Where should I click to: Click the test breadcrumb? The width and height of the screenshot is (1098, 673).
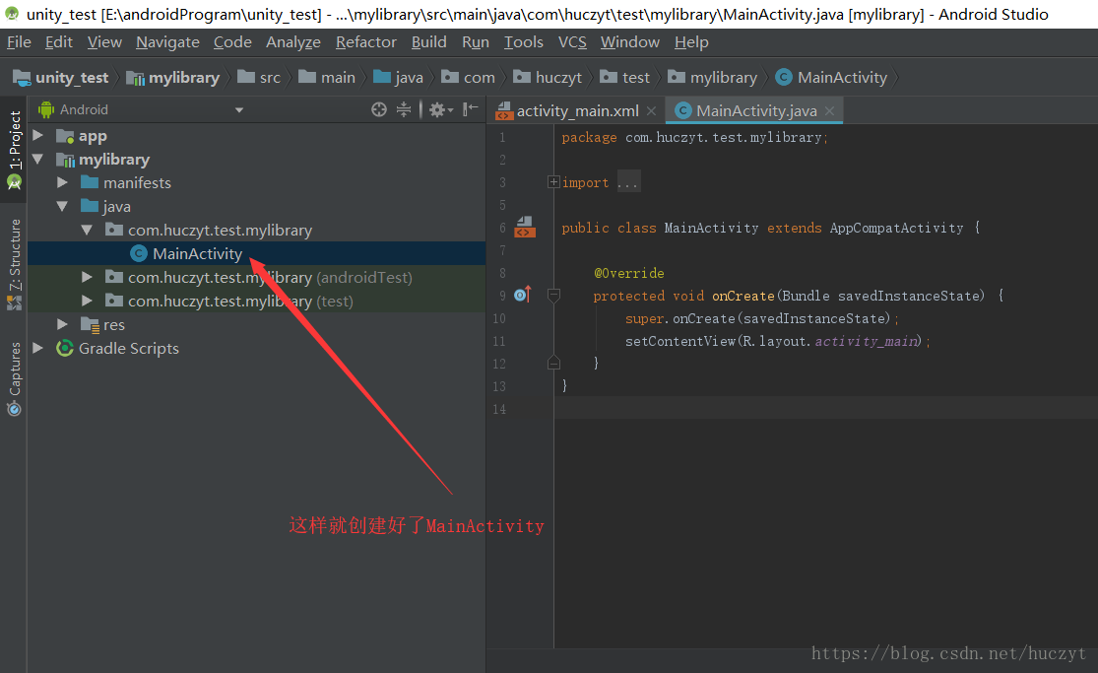tap(625, 77)
